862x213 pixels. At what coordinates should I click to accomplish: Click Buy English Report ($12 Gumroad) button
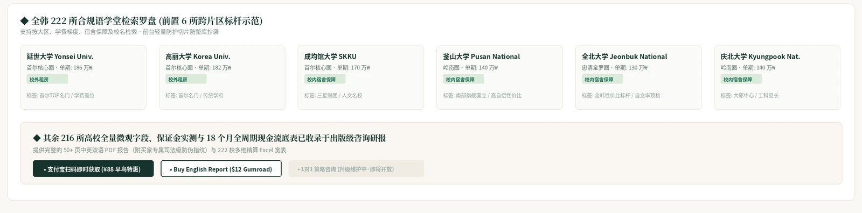[221, 169]
